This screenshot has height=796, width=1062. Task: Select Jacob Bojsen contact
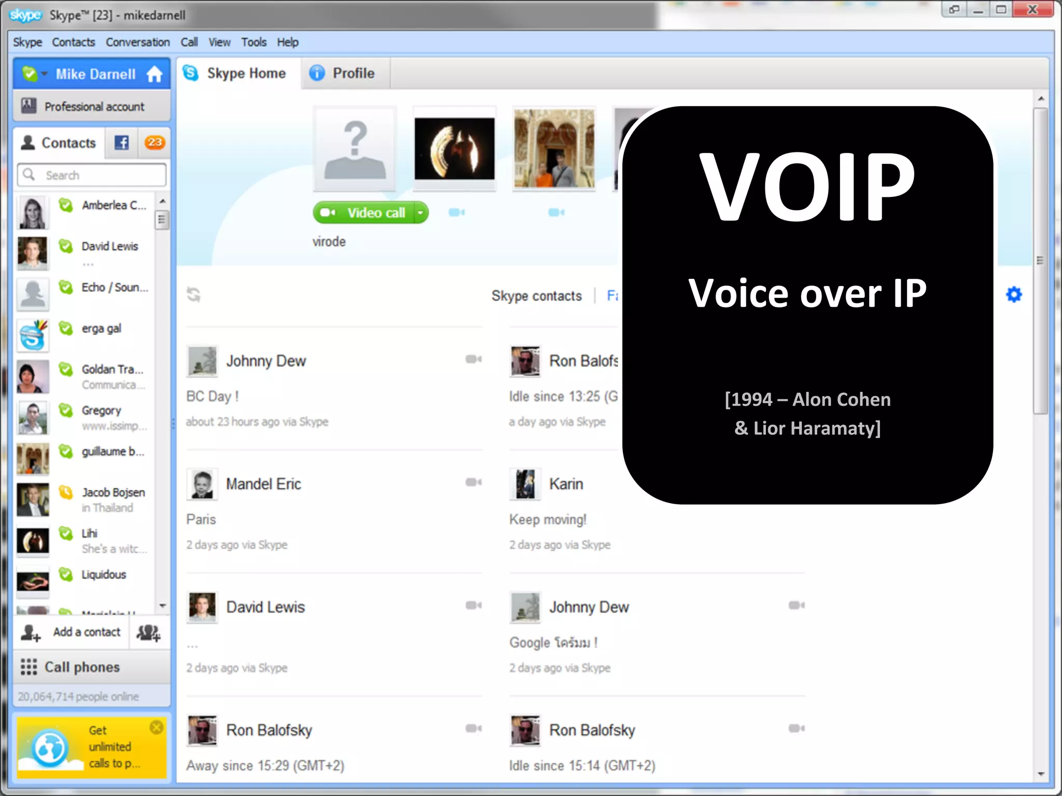pyautogui.click(x=85, y=499)
